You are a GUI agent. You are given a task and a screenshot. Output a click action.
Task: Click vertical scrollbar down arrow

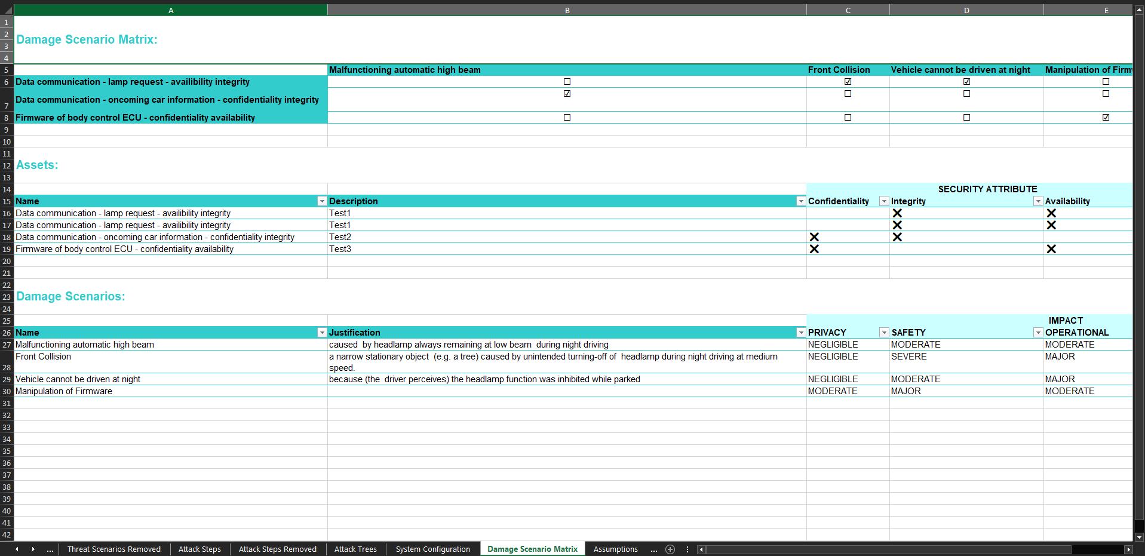1139,537
